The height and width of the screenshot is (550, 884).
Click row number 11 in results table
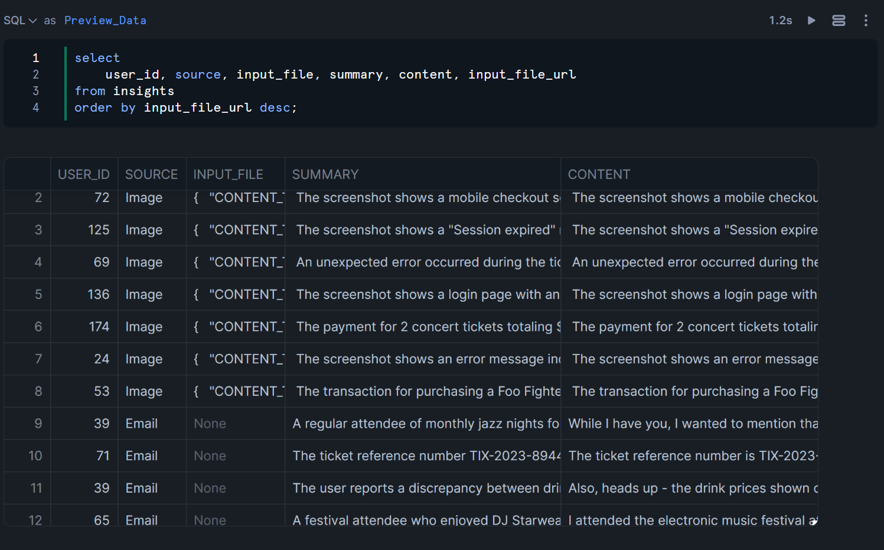[27, 488]
